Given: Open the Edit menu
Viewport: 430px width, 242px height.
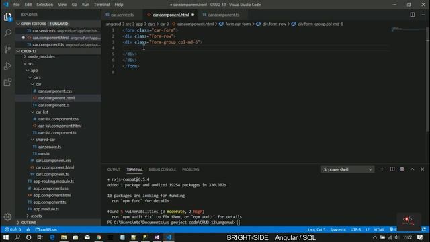Looking at the screenshot, I should 28,5.
